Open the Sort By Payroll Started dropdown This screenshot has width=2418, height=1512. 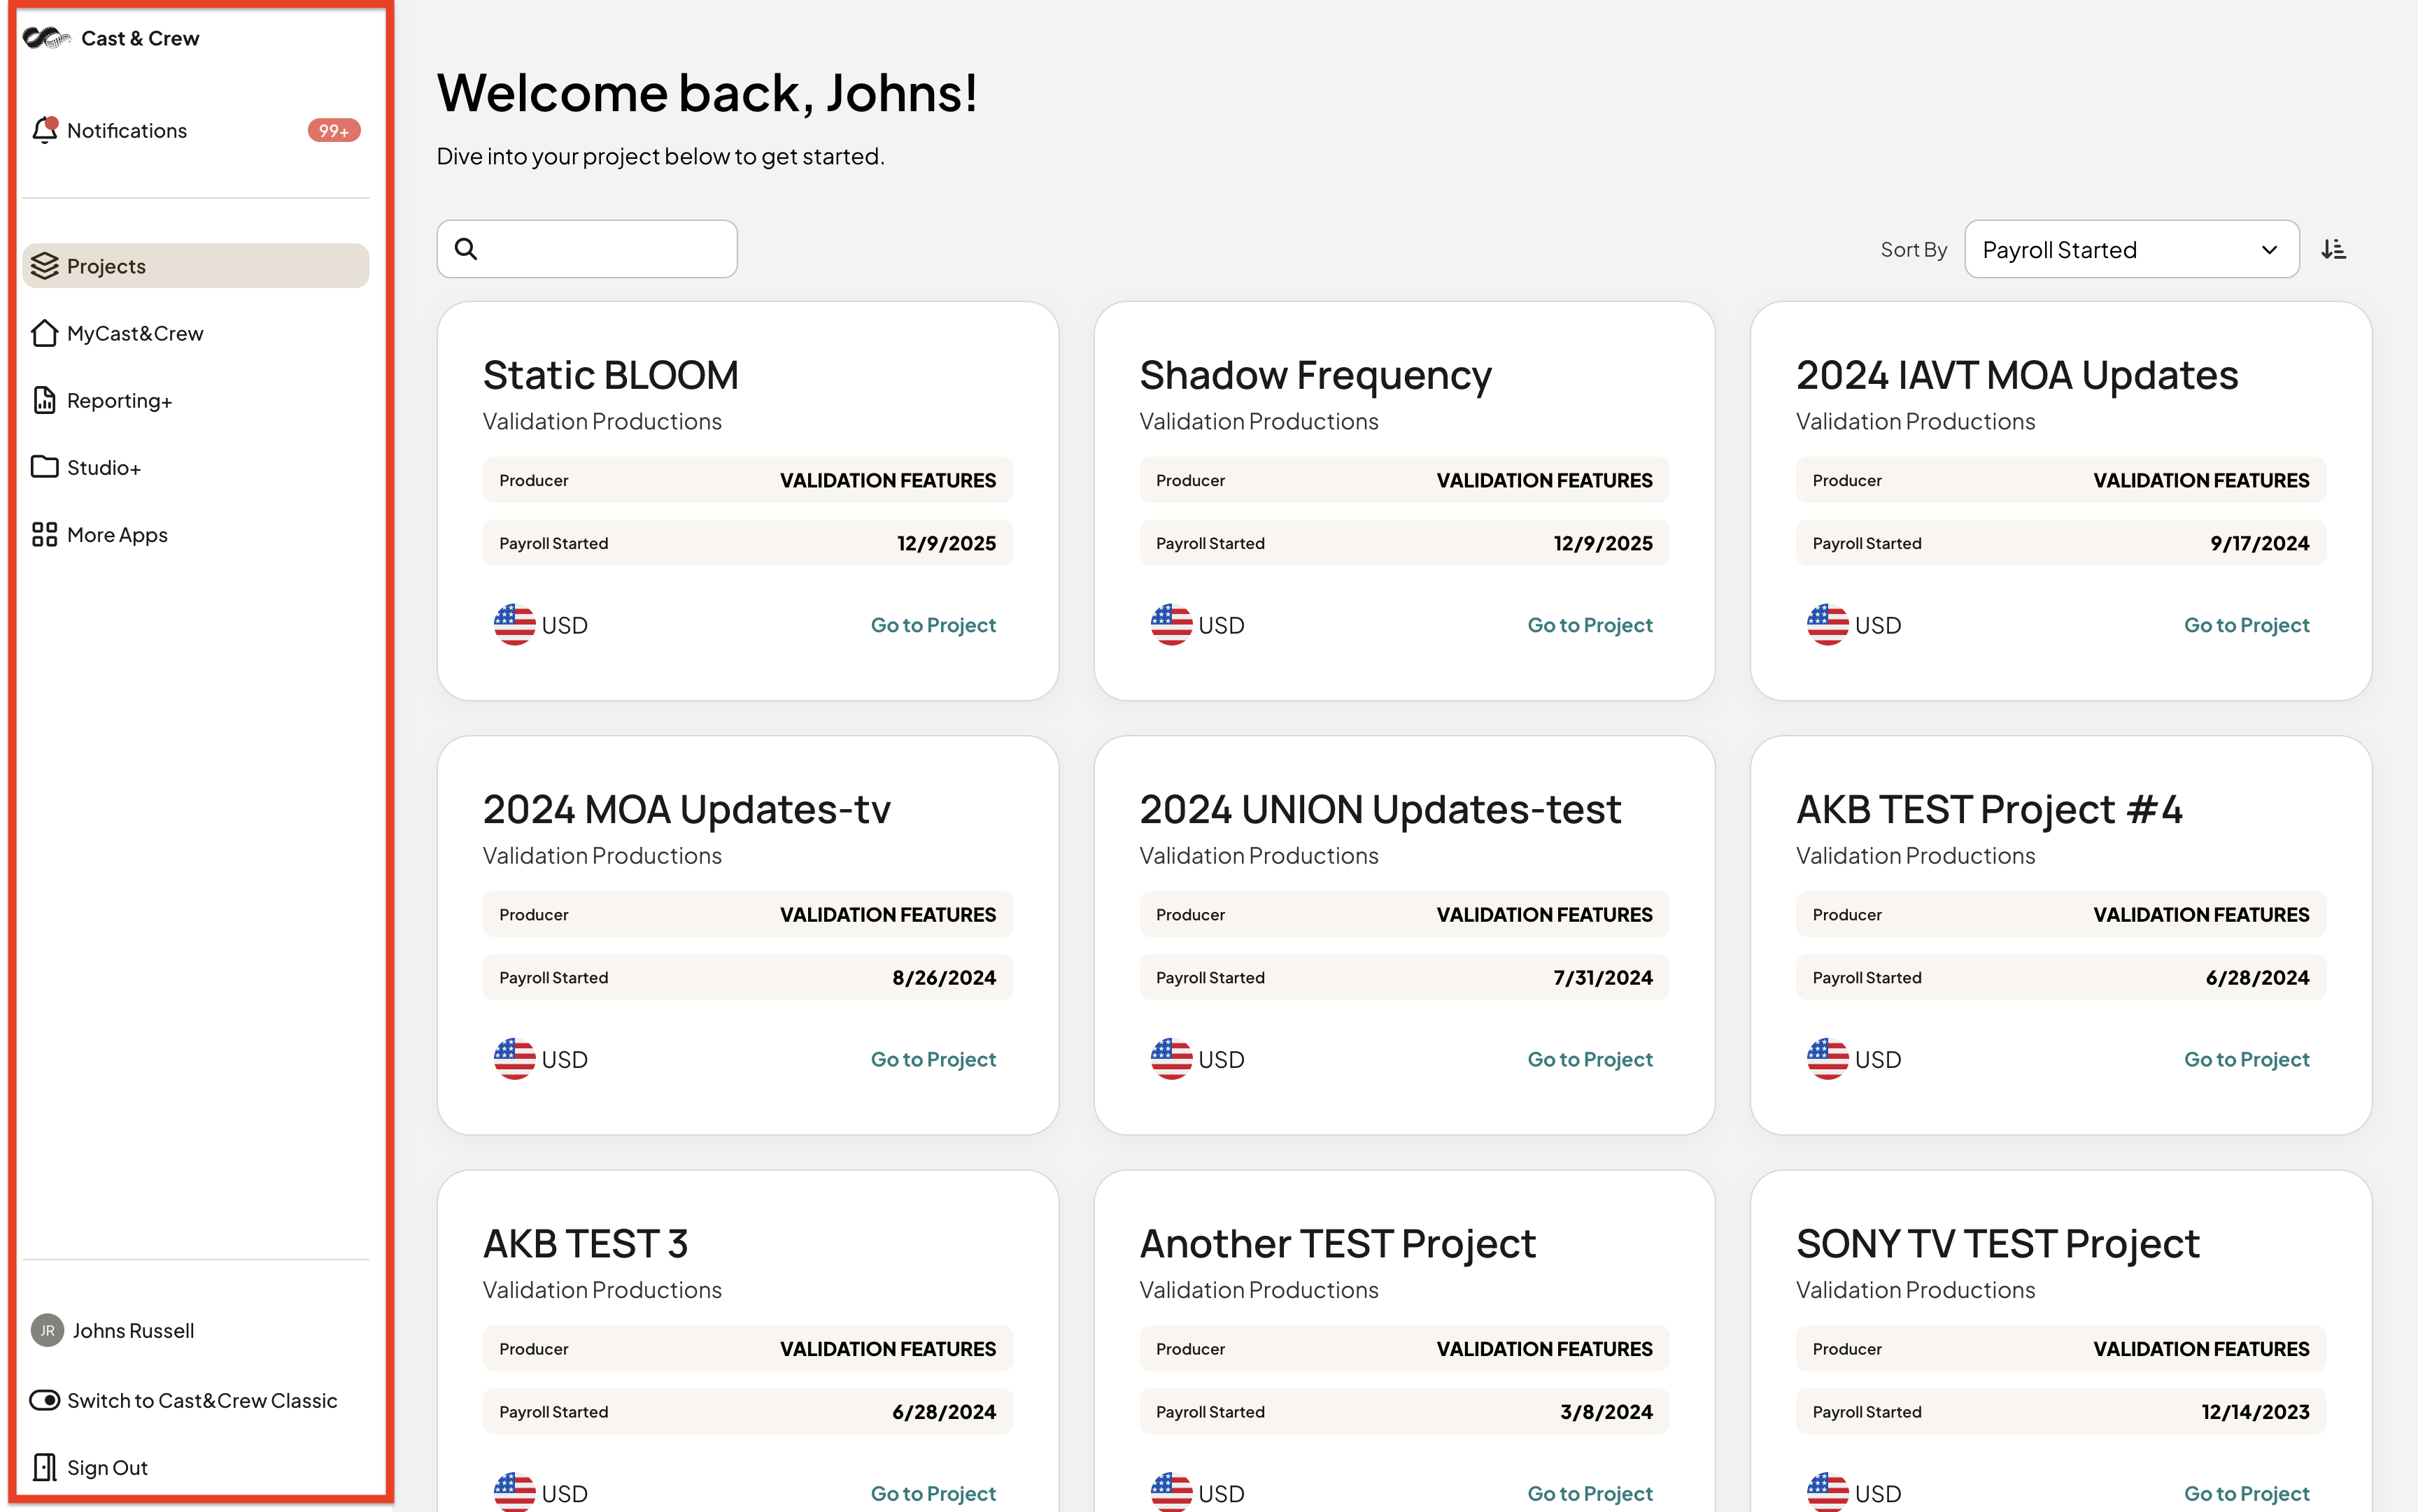click(x=2131, y=249)
